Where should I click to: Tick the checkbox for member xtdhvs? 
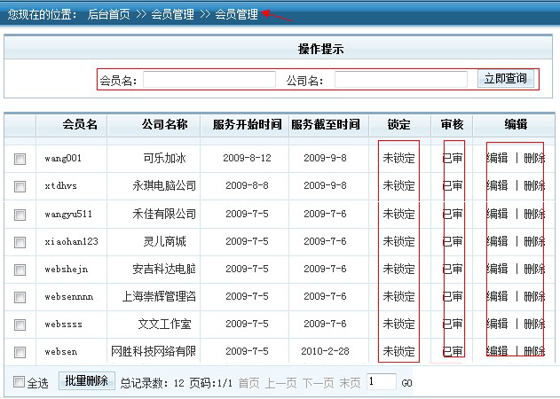pos(20,186)
